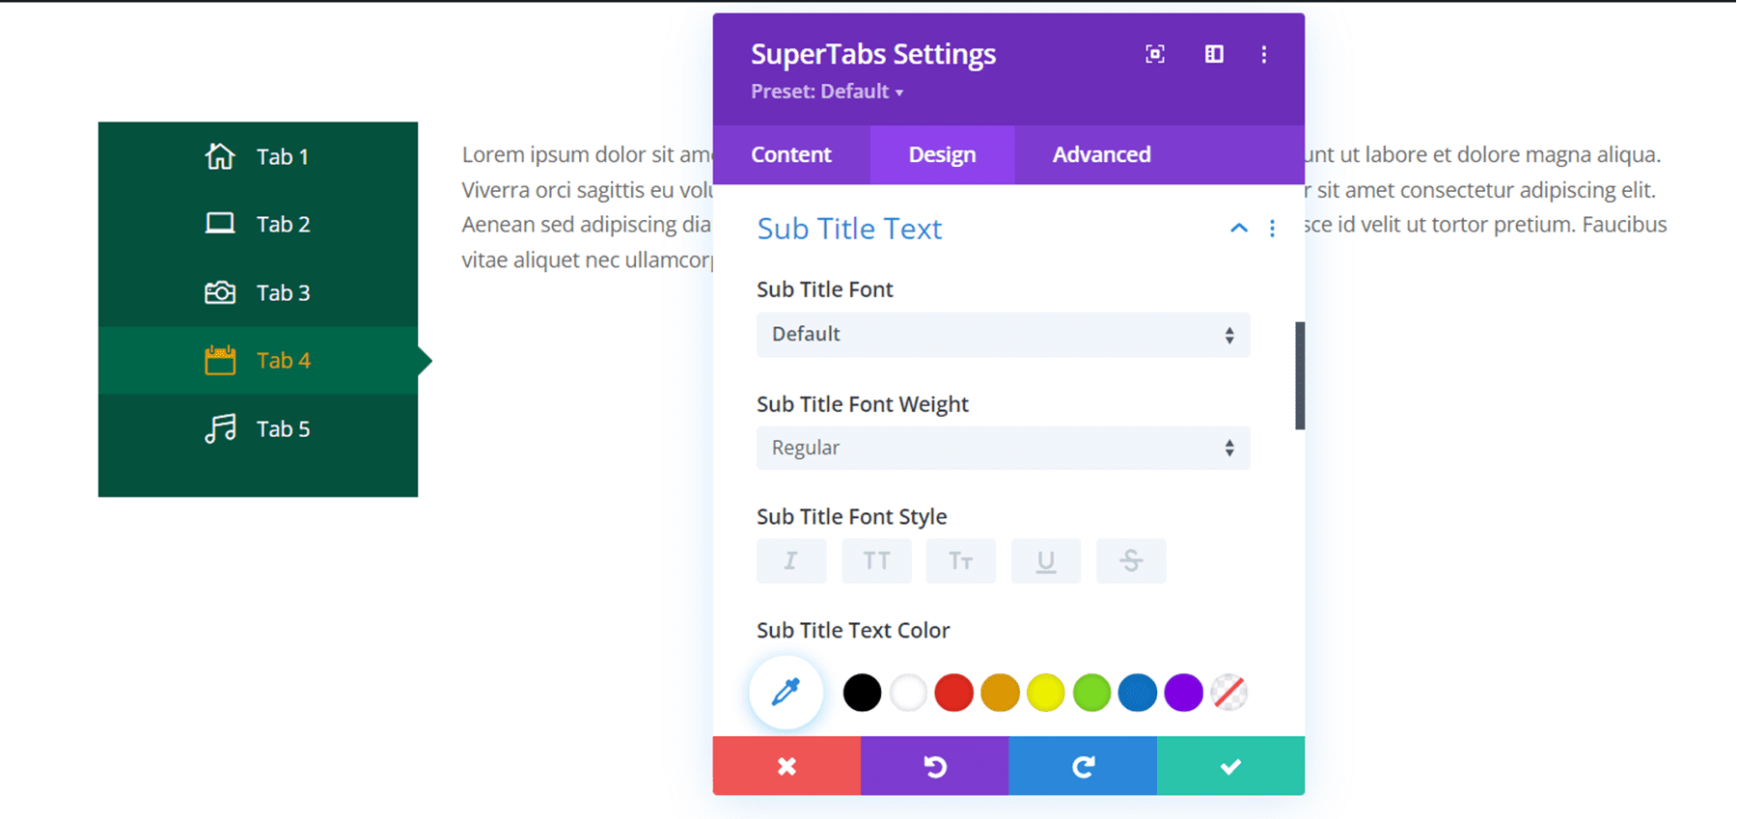The height and width of the screenshot is (819, 1737).
Task: Toggle italic sub title font style
Action: tap(791, 560)
